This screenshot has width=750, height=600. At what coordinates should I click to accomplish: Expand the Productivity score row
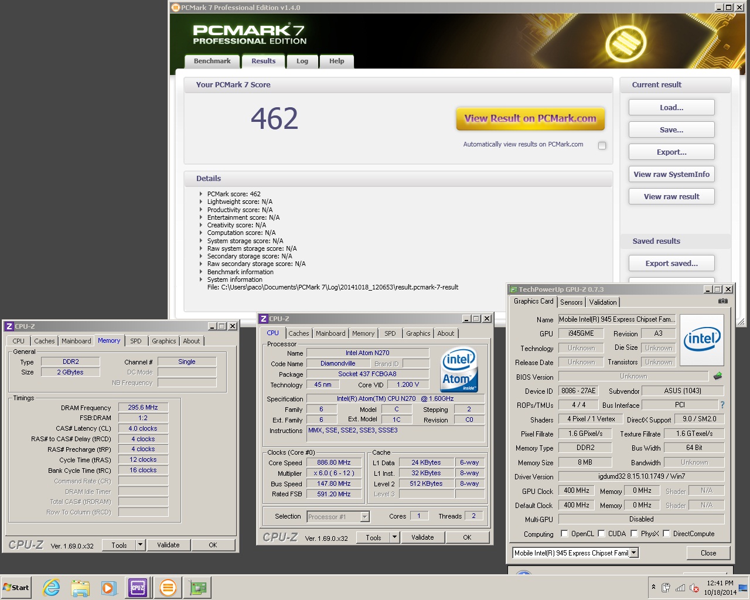[201, 210]
